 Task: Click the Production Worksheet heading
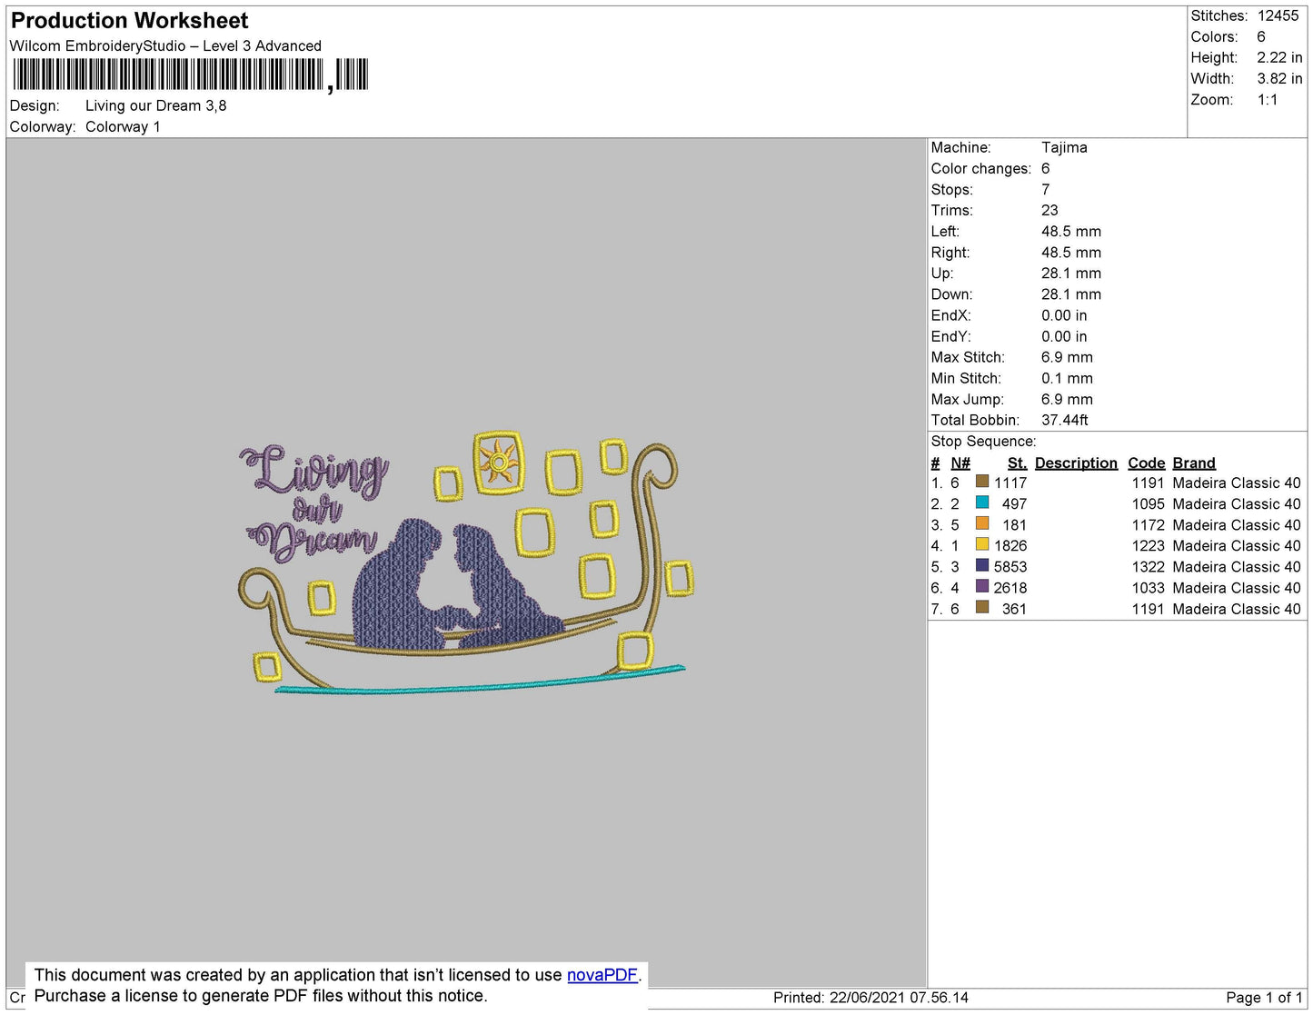click(129, 20)
